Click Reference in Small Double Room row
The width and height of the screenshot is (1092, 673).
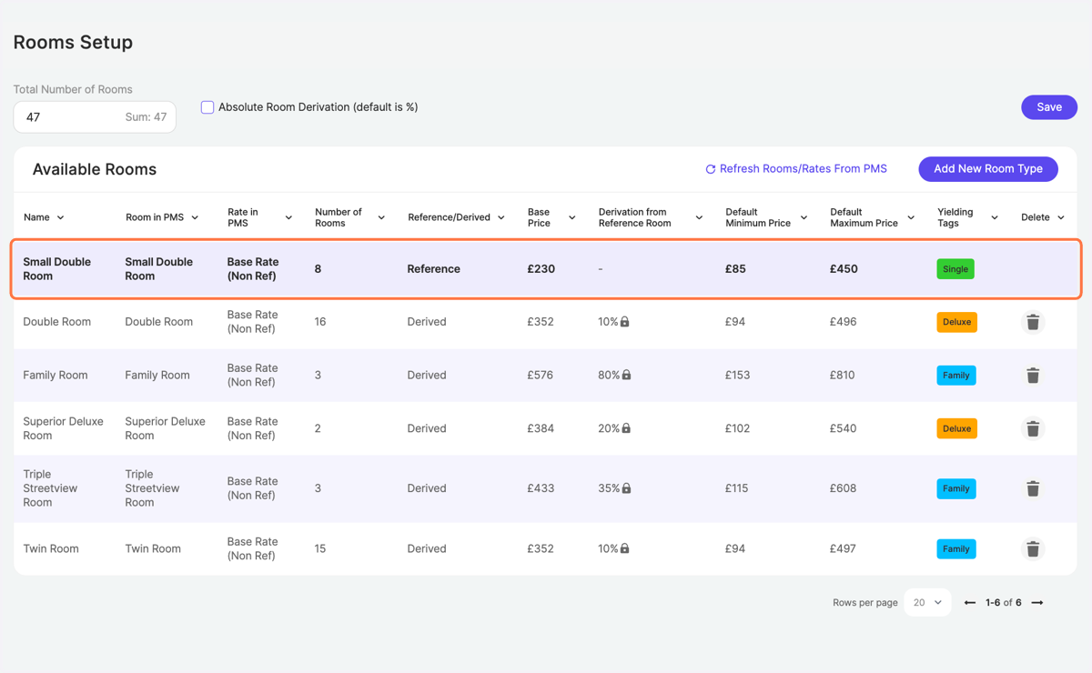pyautogui.click(x=434, y=269)
